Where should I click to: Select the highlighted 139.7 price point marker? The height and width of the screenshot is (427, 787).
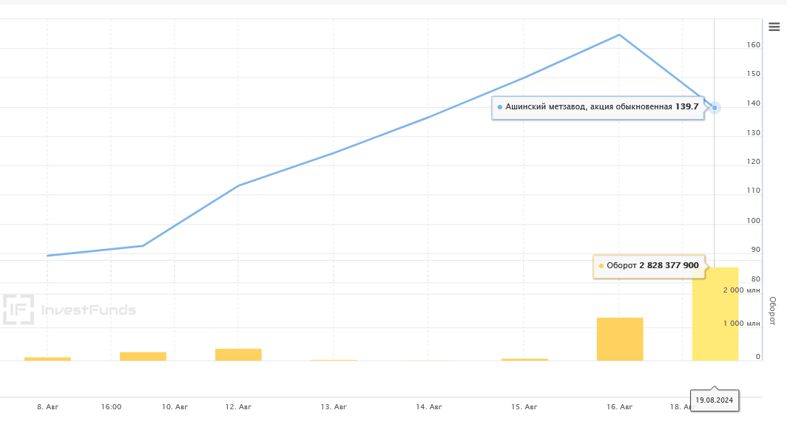[x=715, y=108]
